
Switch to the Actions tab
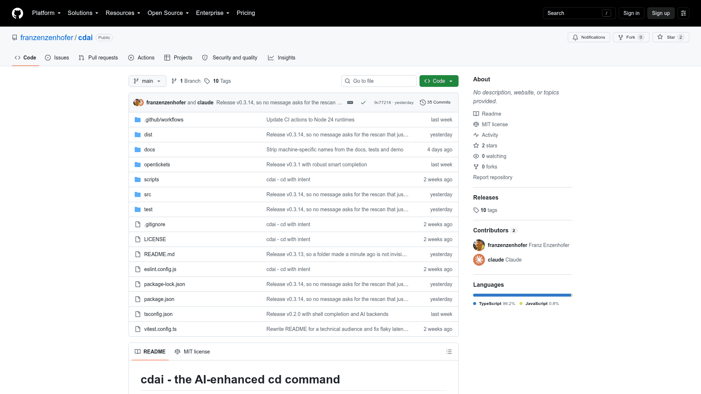click(x=141, y=58)
